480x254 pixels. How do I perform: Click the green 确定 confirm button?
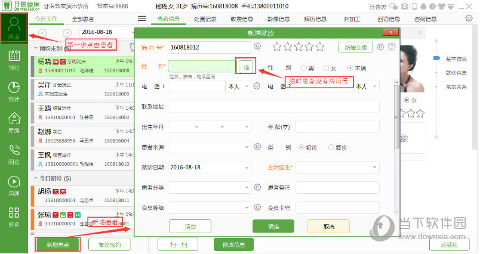coord(273,226)
